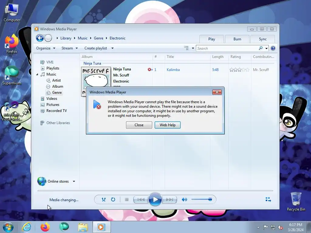This screenshot has height=233, width=311.
Task: Select the Recycle Bin desktop icon
Action: pyautogui.click(x=296, y=201)
